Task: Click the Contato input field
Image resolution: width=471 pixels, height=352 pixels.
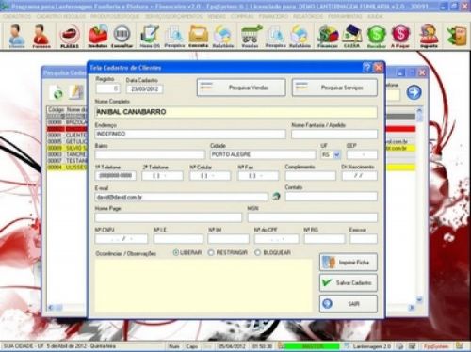Action: [x=332, y=197]
